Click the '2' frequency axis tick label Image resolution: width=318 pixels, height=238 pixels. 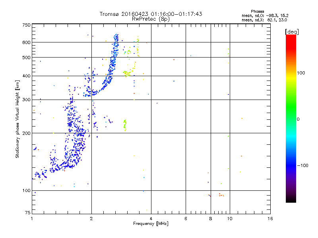click(91, 219)
